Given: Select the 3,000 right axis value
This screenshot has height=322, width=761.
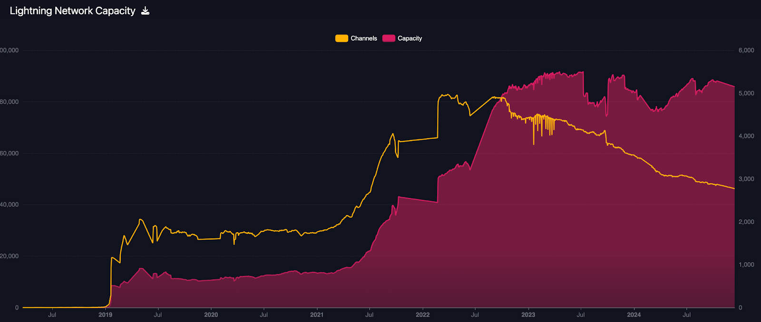Looking at the screenshot, I should coord(746,179).
